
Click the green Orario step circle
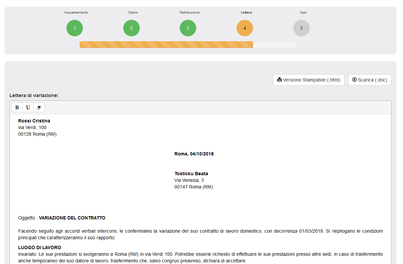(x=131, y=28)
